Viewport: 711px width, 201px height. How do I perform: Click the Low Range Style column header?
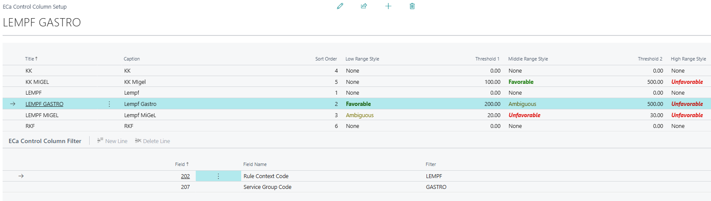pyautogui.click(x=362, y=59)
